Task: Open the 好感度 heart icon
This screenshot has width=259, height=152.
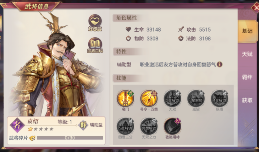Action: (x=95, y=21)
